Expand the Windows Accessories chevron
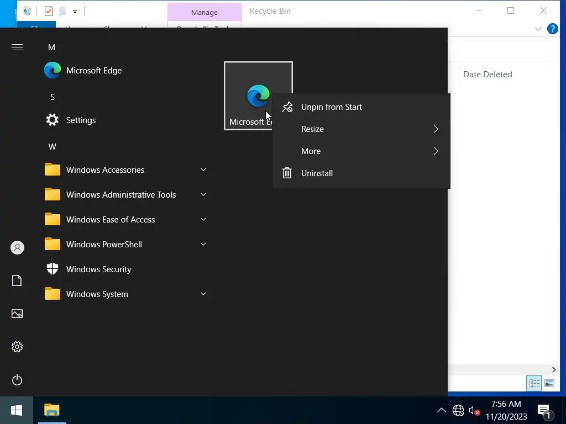This screenshot has width=566, height=424. point(203,169)
